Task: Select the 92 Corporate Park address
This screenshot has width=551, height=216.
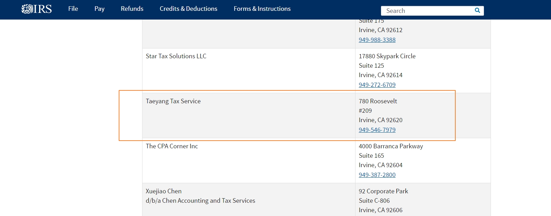Action: [x=383, y=191]
